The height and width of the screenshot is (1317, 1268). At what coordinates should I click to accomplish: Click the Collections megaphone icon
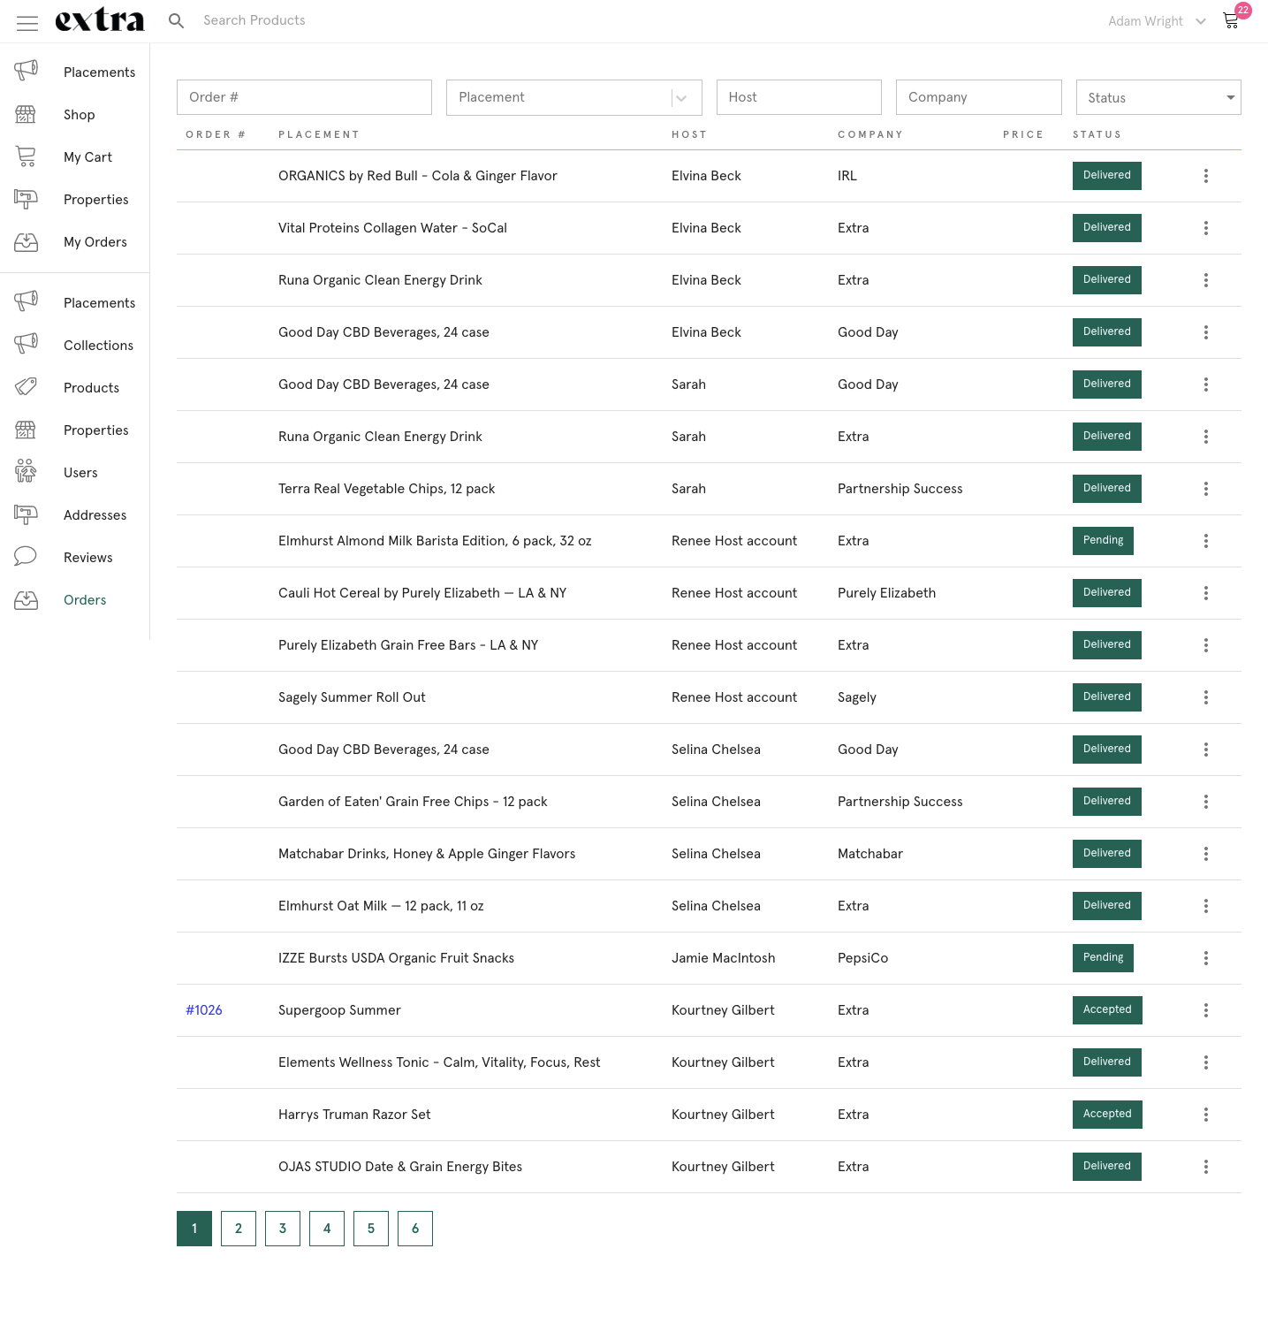point(27,344)
